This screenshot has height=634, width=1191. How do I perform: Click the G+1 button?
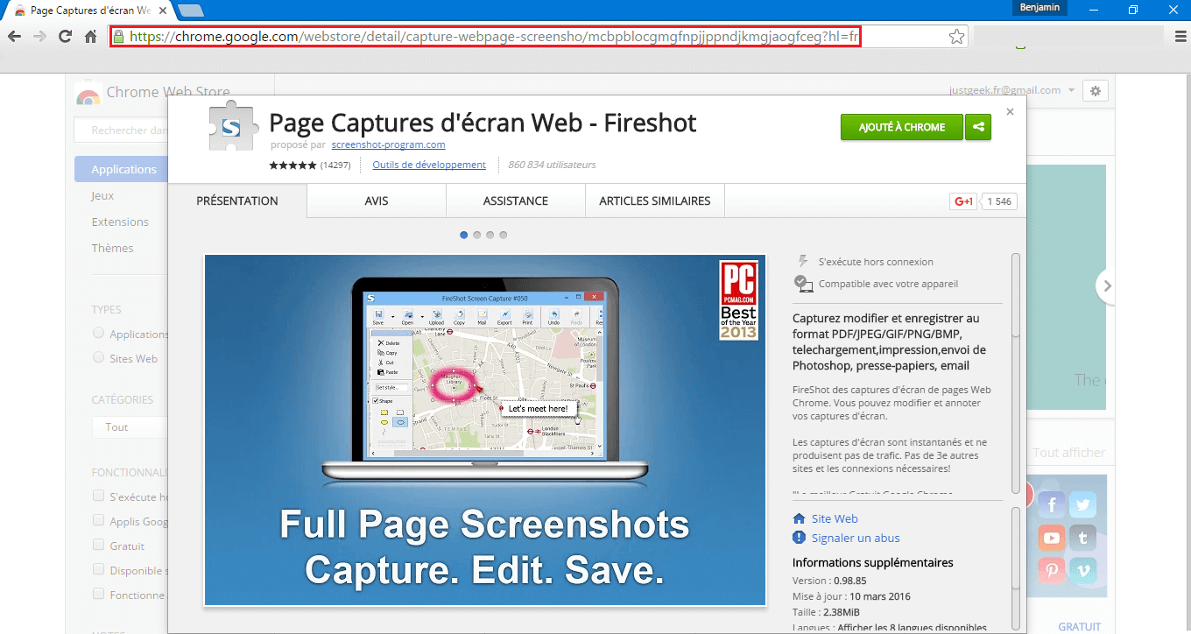963,201
